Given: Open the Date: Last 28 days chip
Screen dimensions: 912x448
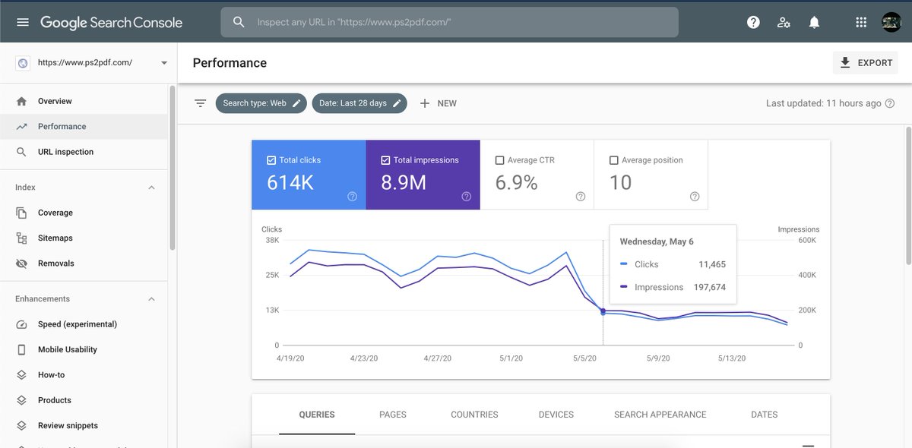Looking at the screenshot, I should (x=359, y=103).
